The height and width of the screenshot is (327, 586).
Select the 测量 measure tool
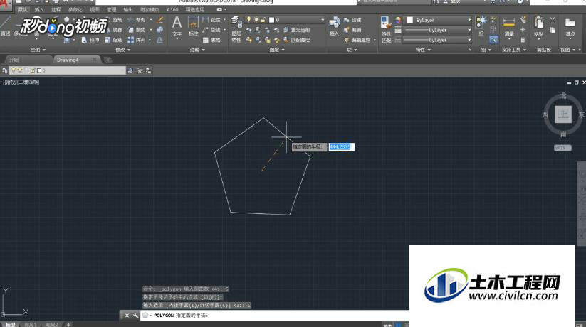pos(509,27)
